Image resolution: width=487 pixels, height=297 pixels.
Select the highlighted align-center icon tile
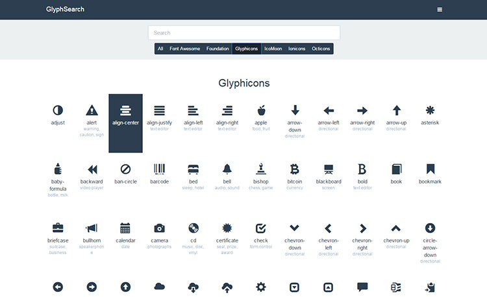(125, 123)
